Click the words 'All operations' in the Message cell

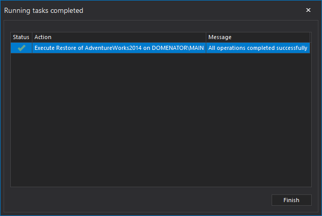pos(226,48)
